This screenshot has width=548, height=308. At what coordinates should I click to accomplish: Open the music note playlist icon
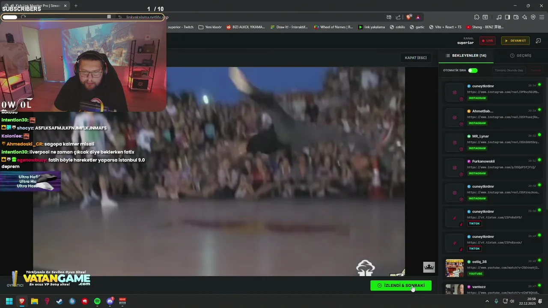(499, 17)
